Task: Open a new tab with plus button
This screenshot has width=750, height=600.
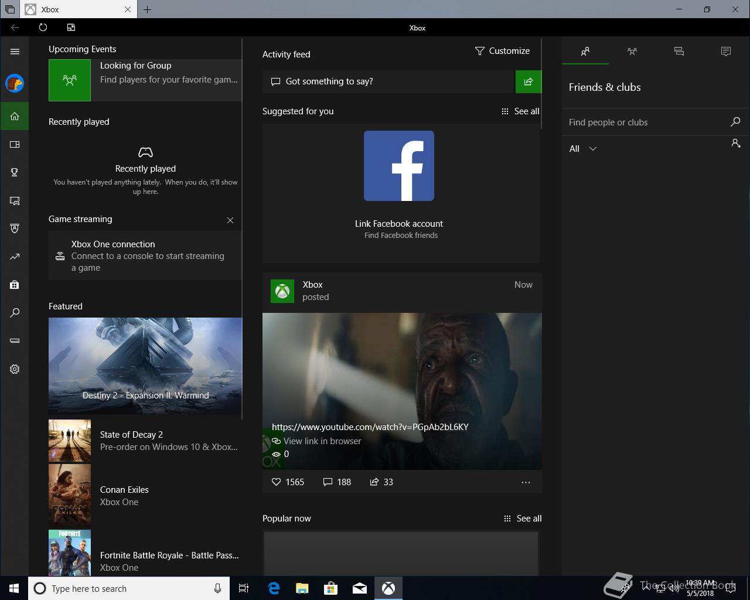Action: [147, 9]
